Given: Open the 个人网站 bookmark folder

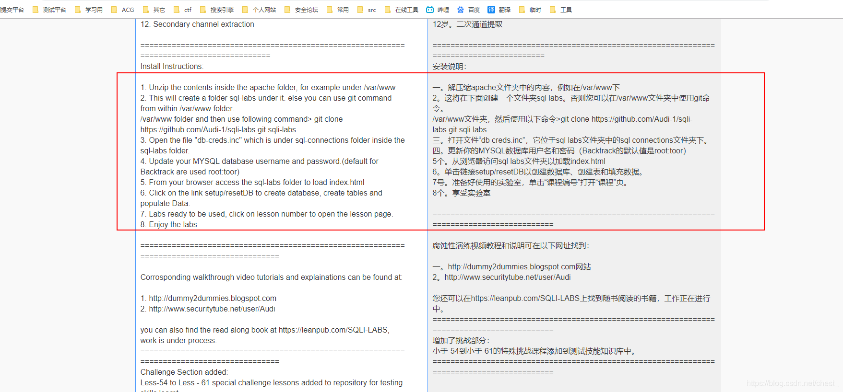Looking at the screenshot, I should [259, 10].
